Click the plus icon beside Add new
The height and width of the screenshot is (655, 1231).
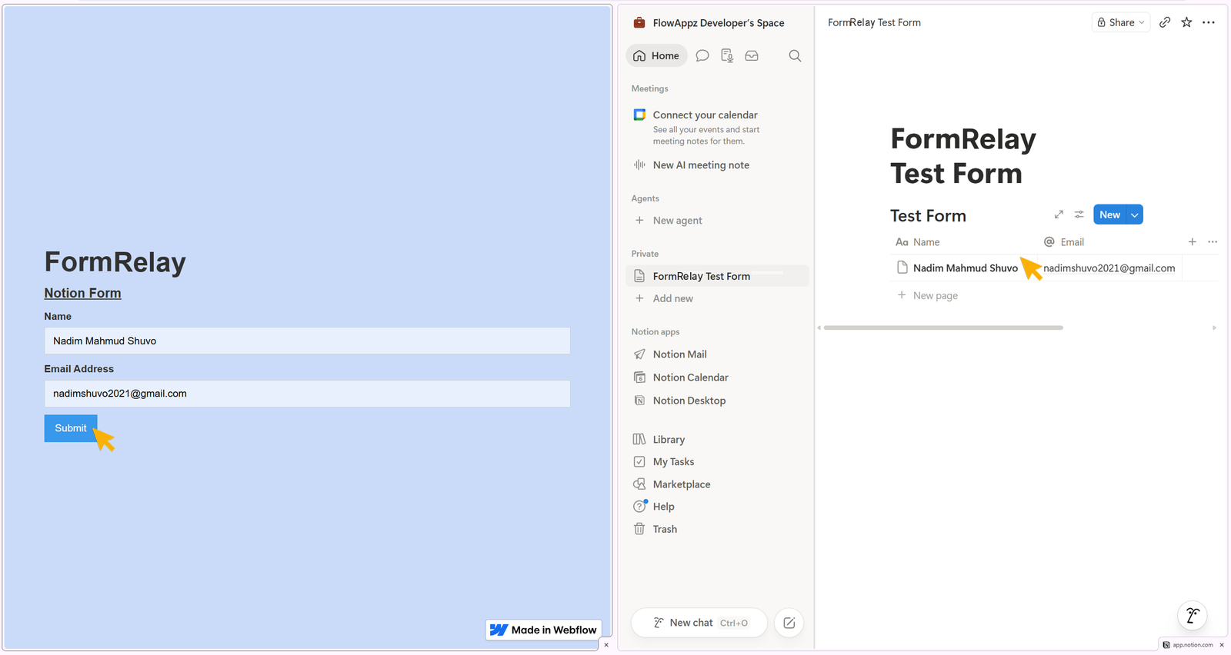(x=639, y=298)
